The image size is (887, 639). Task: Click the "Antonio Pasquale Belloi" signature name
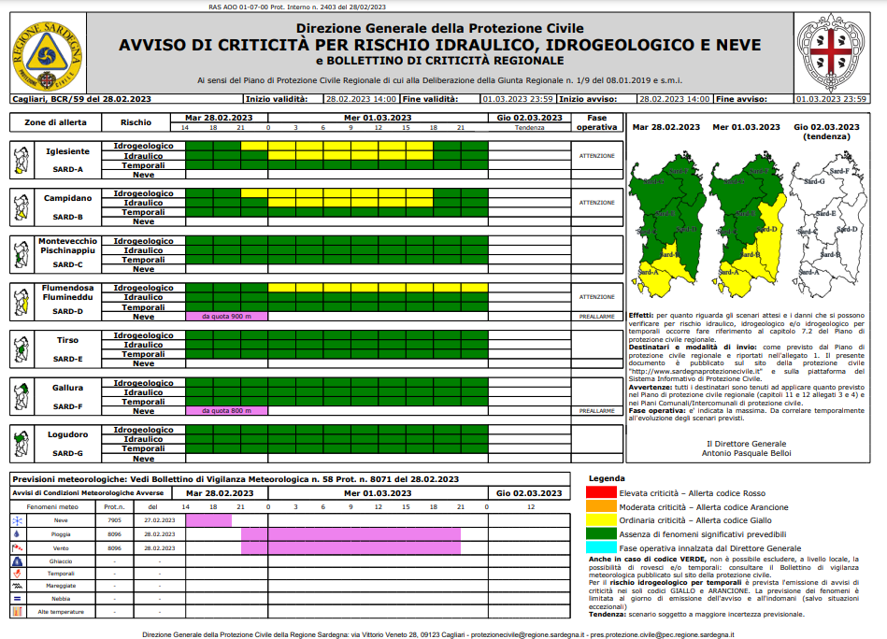click(x=746, y=453)
